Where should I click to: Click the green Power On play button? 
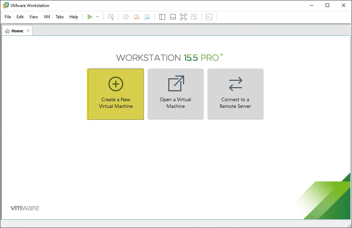pyautogui.click(x=90, y=17)
